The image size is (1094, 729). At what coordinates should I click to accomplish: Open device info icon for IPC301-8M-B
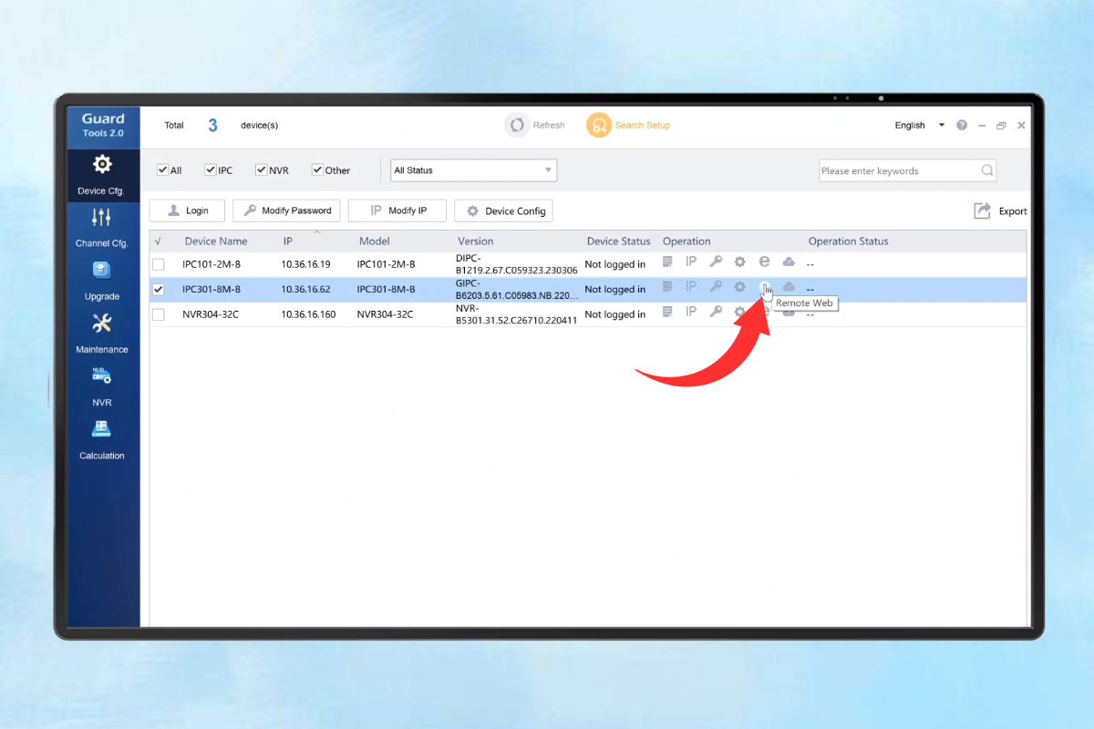click(x=667, y=287)
